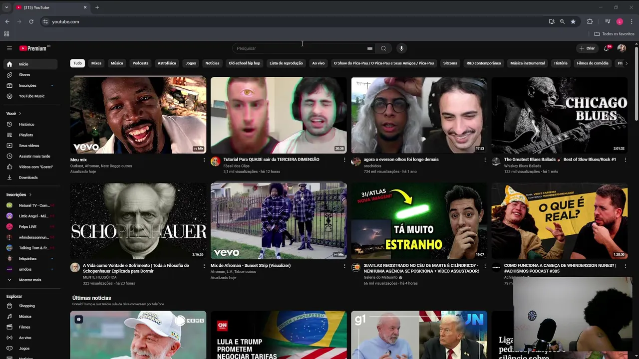Open MENTE FILOSÓFICA channel link
The width and height of the screenshot is (639, 359).
coord(99,277)
